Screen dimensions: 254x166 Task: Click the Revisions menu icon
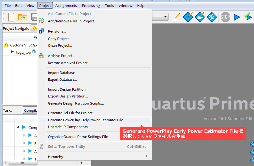pos(41,31)
